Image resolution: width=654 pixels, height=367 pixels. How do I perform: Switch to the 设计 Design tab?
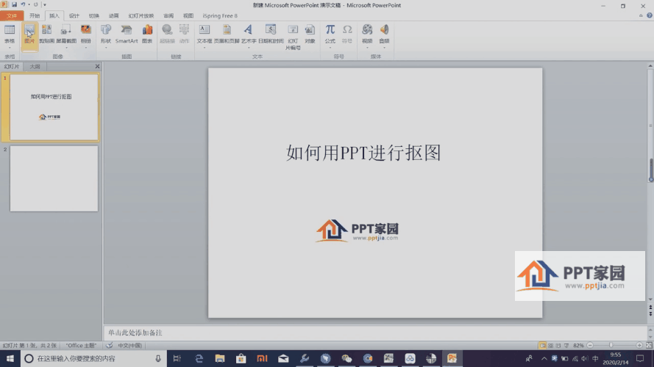[74, 16]
